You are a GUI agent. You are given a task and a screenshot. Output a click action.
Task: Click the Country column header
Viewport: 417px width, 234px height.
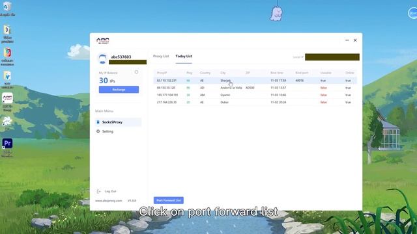[x=205, y=73]
